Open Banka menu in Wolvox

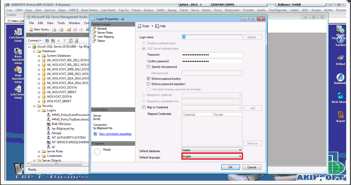[x=206, y=10]
